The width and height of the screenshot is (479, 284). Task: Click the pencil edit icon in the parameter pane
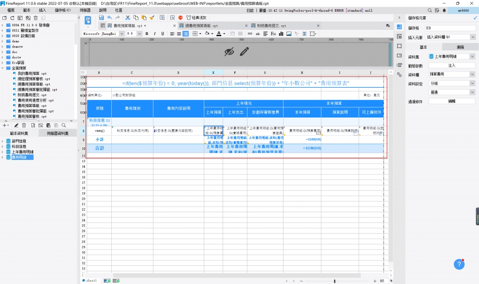coord(244,51)
